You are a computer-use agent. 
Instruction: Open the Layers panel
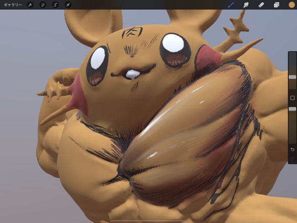click(276, 5)
